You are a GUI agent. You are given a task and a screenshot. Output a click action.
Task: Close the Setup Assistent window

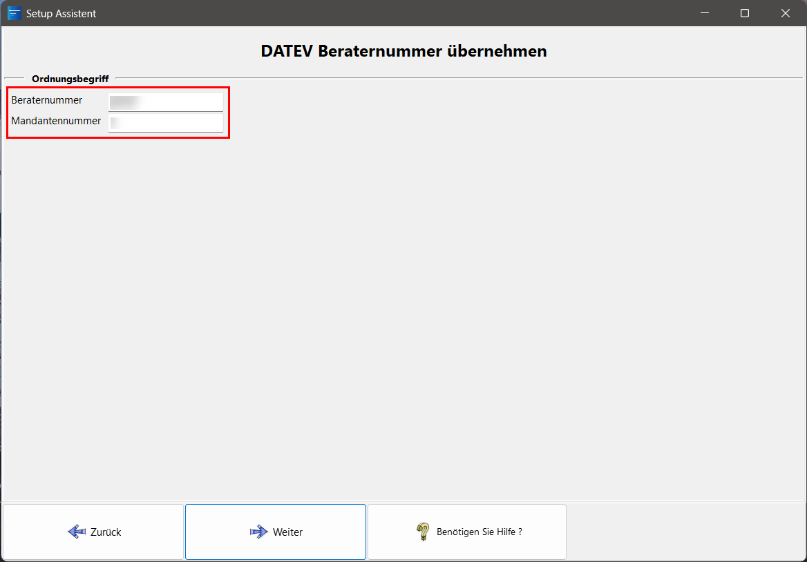tap(786, 13)
